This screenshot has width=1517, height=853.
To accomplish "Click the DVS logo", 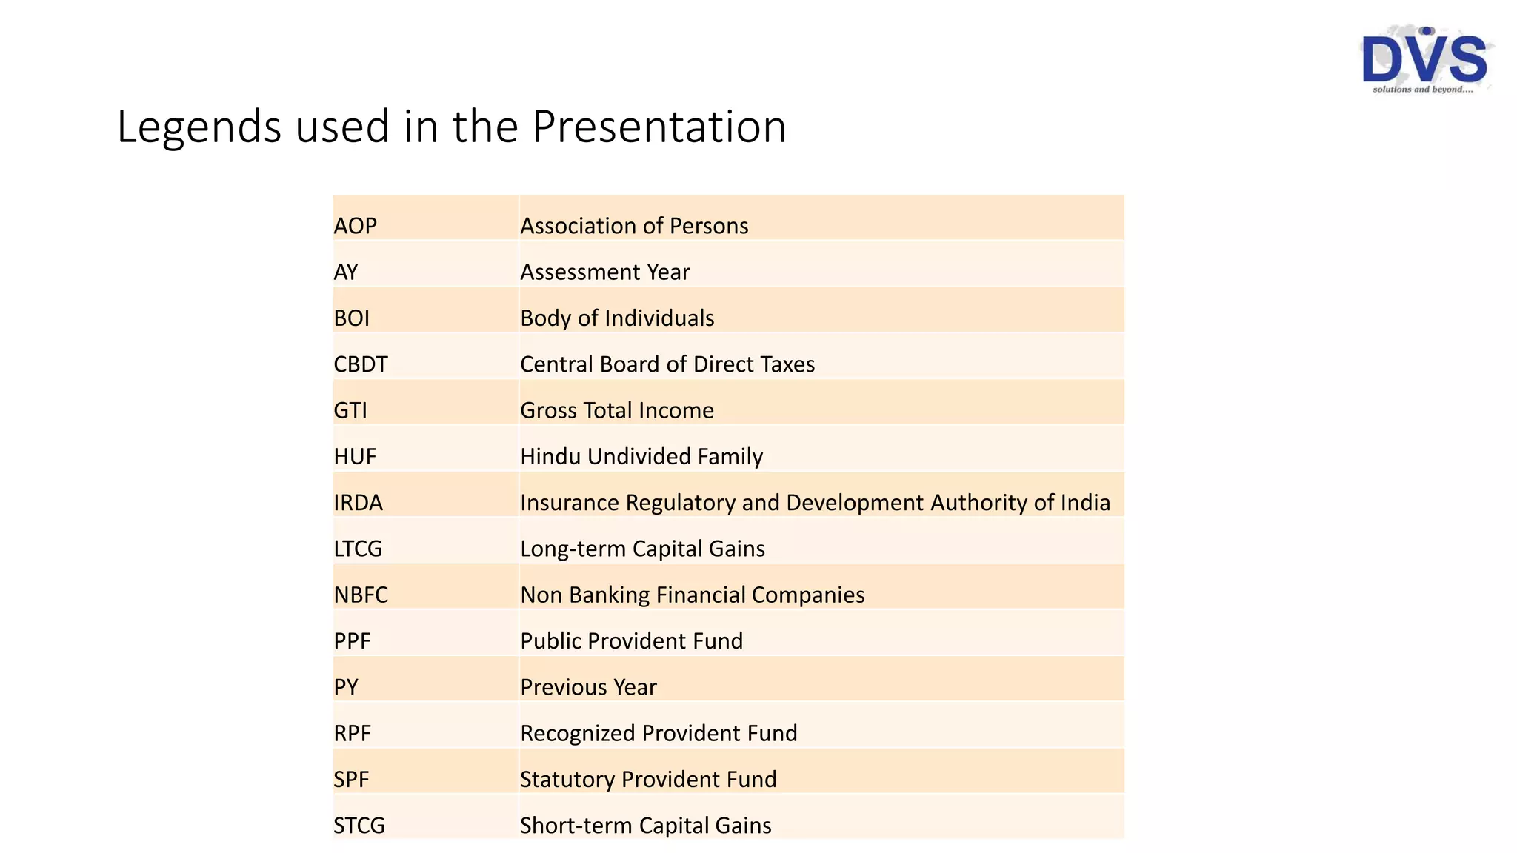I will [x=1425, y=61].
